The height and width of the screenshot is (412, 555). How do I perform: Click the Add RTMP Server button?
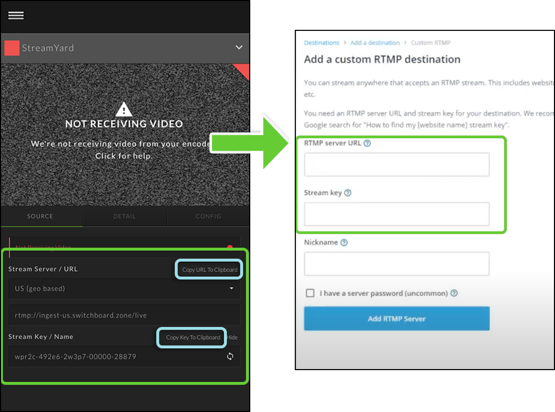[396, 319]
